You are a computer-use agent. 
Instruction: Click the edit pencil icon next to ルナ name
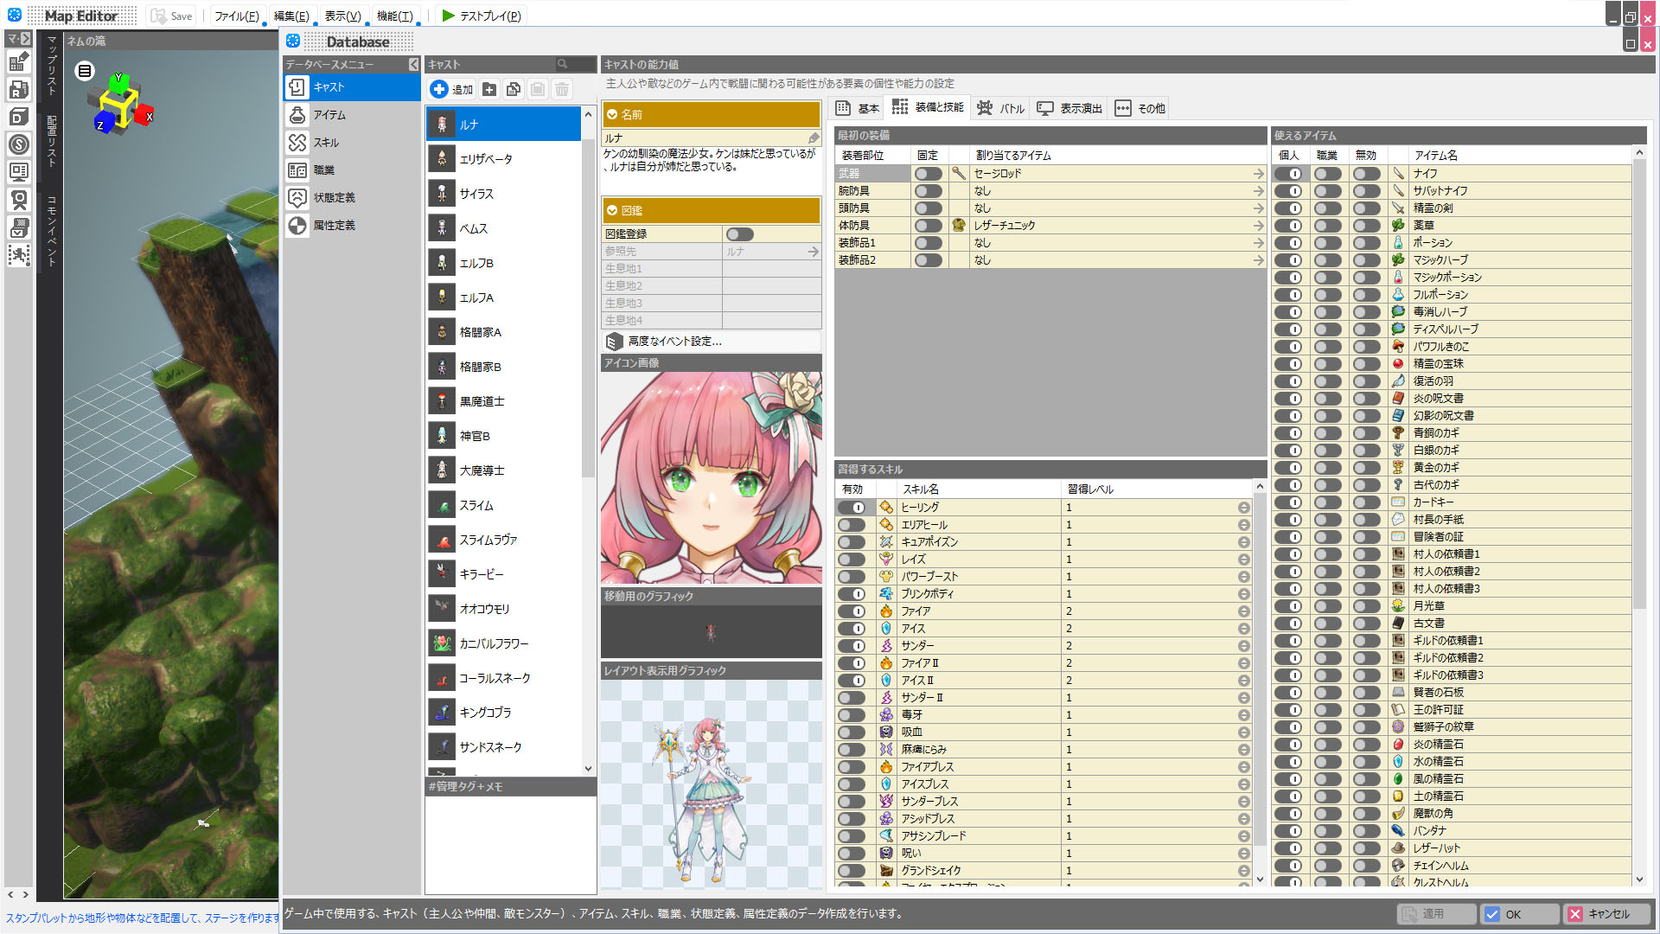pyautogui.click(x=813, y=138)
